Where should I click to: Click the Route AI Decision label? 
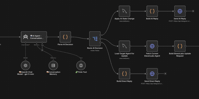95,48
